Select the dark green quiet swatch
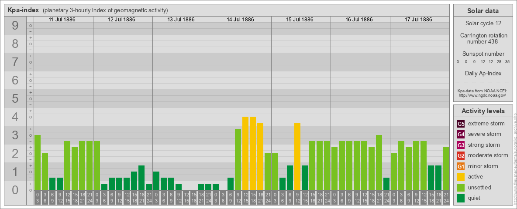Image resolution: width=517 pixels, height=209 pixels. [x=461, y=198]
